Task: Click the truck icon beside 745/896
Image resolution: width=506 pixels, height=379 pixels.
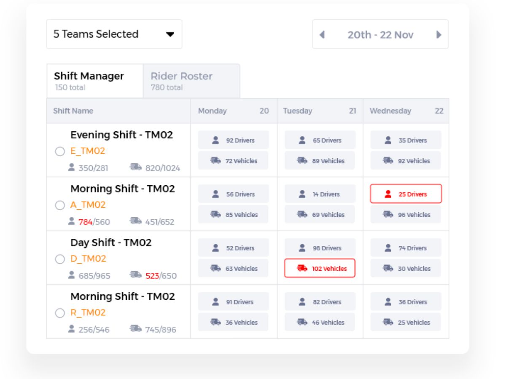Action: coord(135,329)
